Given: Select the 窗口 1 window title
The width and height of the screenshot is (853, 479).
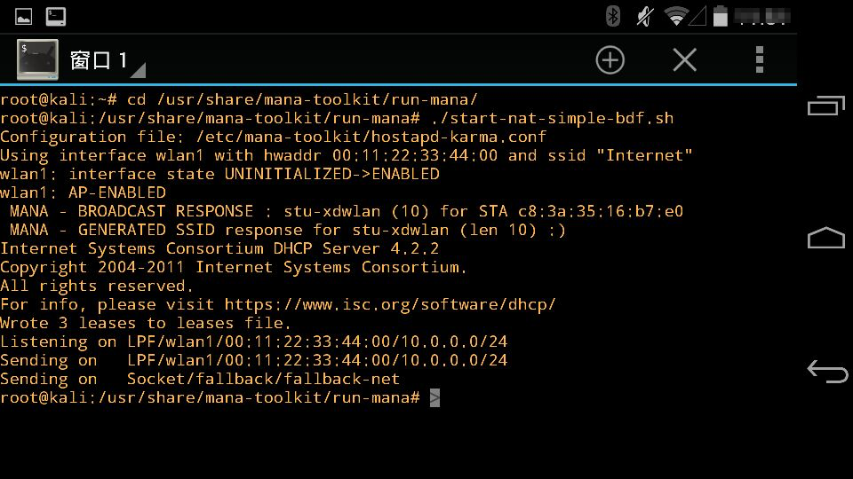Looking at the screenshot, I should (x=99, y=60).
